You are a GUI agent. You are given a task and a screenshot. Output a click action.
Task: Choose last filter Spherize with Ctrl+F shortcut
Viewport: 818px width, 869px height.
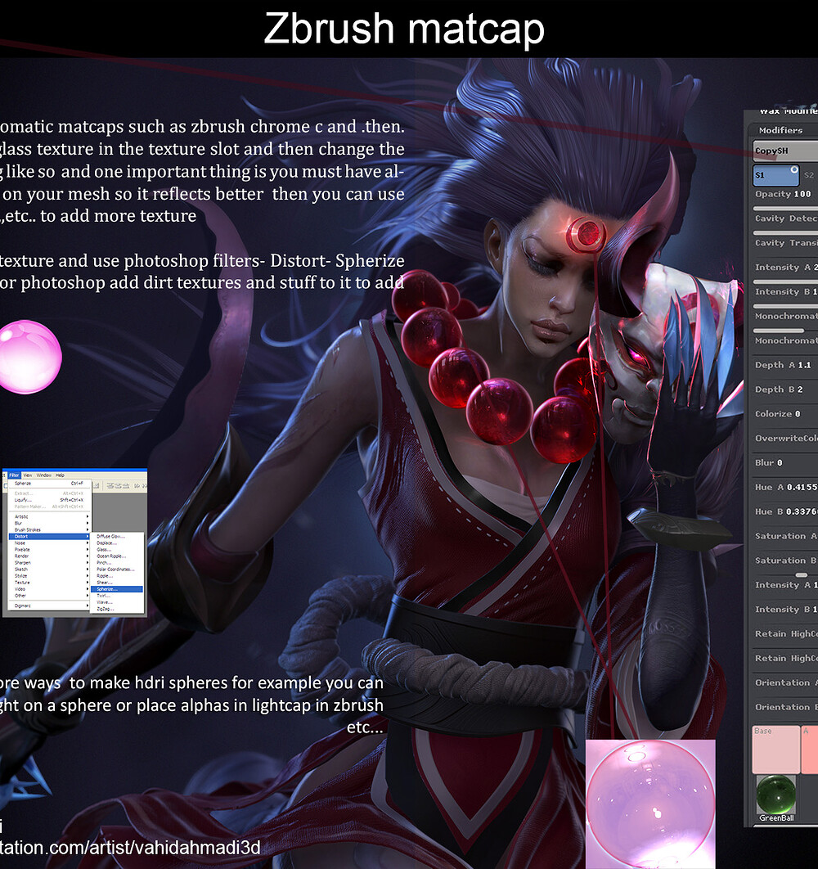click(49, 484)
